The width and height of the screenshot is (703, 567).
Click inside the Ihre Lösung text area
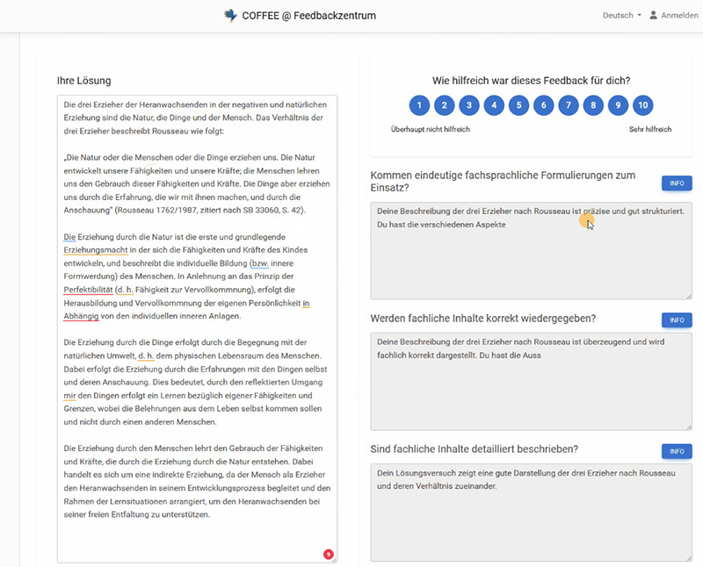[197, 329]
